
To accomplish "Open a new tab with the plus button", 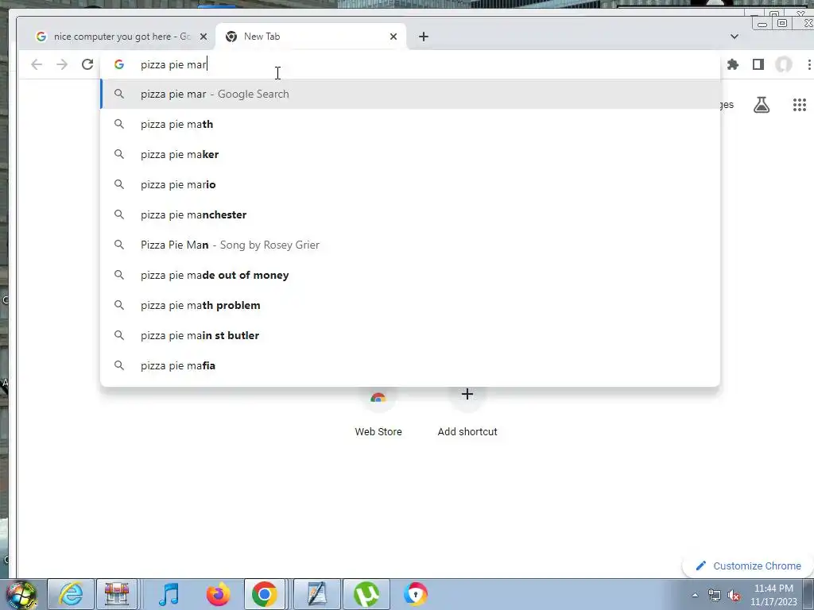I will [424, 37].
